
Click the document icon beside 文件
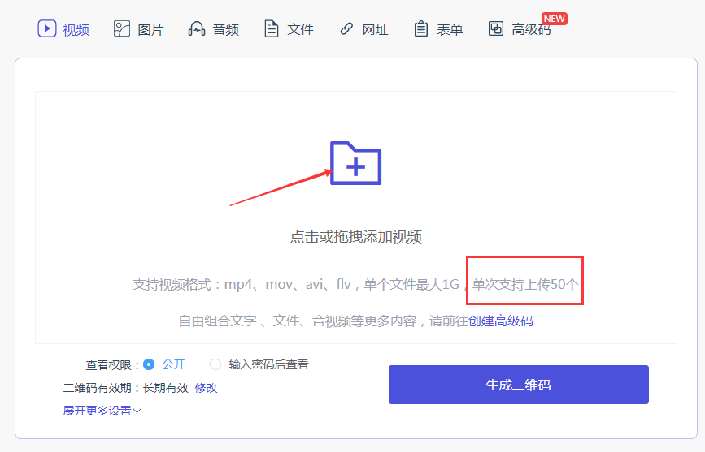[271, 28]
